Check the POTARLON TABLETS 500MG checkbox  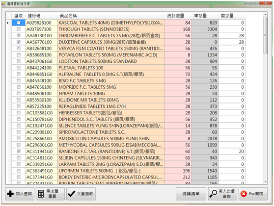(x=19, y=55)
